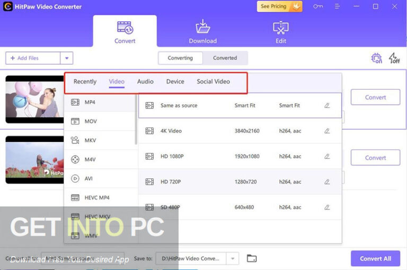Click 1920x1080 resolution value
Screen dimensions: 407x270
pos(247,156)
